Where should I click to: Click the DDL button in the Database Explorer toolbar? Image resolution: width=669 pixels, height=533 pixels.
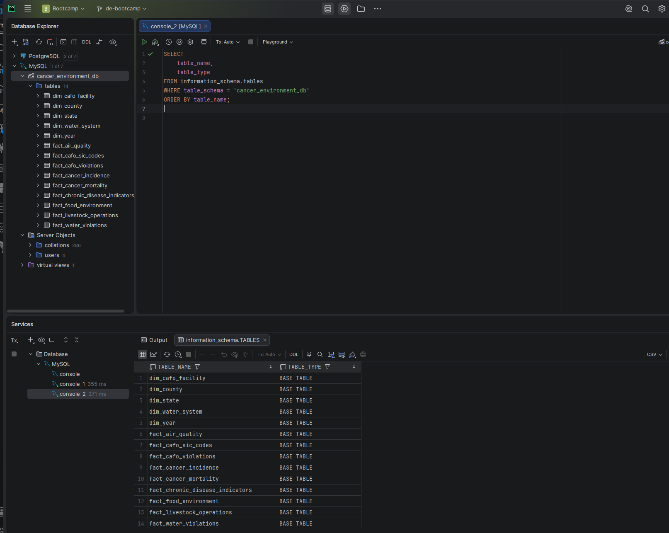tap(87, 42)
